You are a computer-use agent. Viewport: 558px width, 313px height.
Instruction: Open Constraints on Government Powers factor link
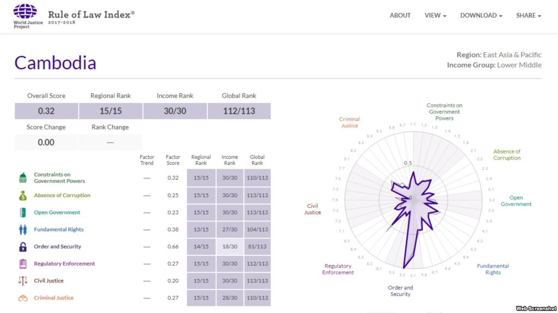59,177
